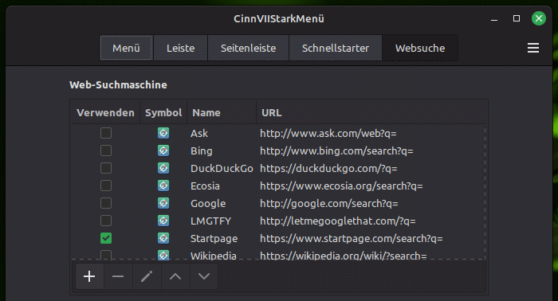The width and height of the screenshot is (558, 301).
Task: Select the Wikipedia name cell
Action: (213, 256)
